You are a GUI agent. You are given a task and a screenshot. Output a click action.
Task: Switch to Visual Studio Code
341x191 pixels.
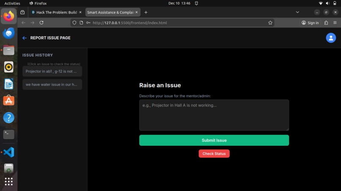[9, 152]
